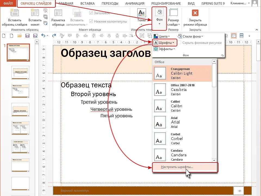Select the Office 2007–2010 Cambria font set
The height and width of the screenshot is (196, 261).
(x=182, y=90)
